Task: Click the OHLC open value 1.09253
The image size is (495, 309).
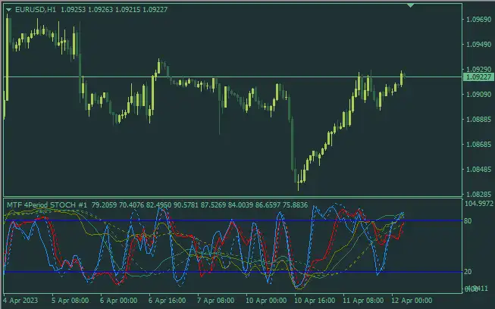Action: [x=73, y=10]
